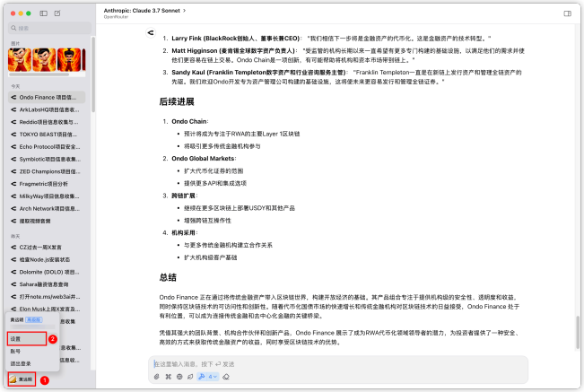The height and width of the screenshot is (392, 584).
Task: Open the right side panel icon
Action: coord(567,13)
